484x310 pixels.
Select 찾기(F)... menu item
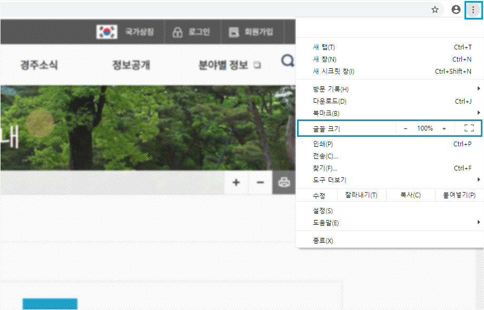click(x=390, y=168)
